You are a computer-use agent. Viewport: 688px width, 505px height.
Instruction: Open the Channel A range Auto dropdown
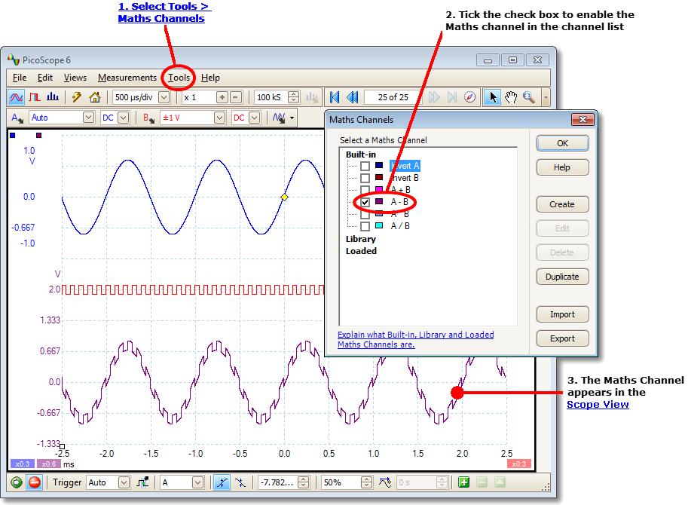point(89,118)
